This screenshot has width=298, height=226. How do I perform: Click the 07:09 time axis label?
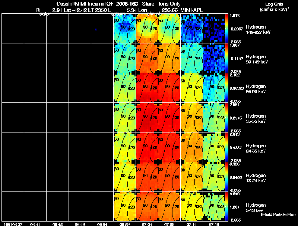(169, 224)
